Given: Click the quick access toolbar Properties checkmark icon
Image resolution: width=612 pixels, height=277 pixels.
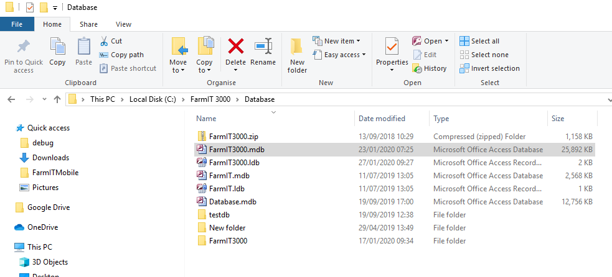Looking at the screenshot, I should 30,7.
